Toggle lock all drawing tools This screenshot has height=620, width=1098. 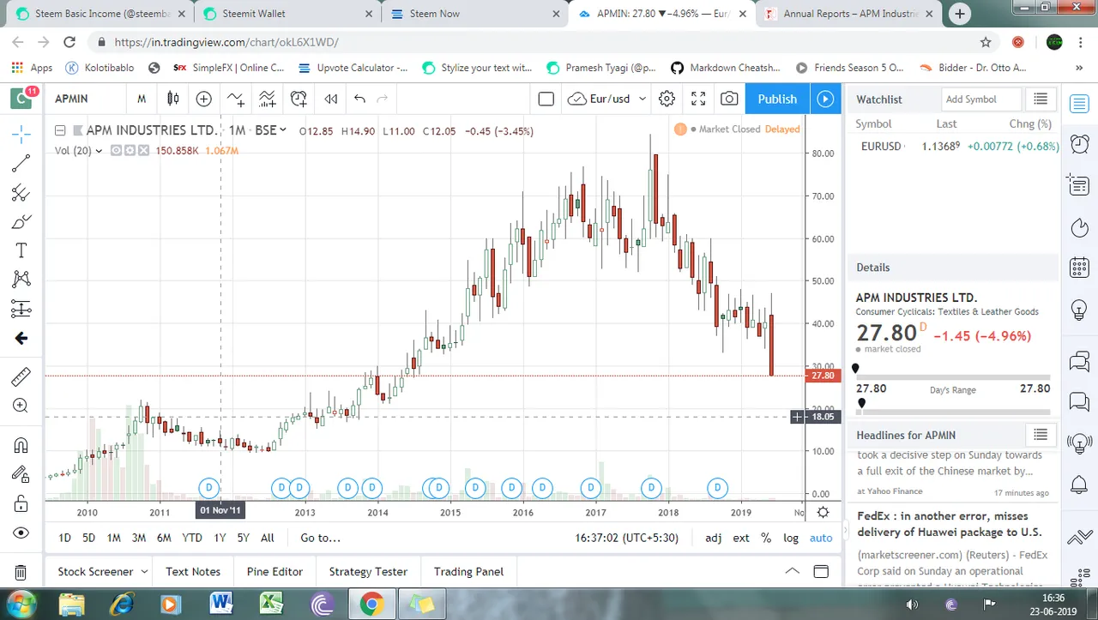(x=21, y=503)
